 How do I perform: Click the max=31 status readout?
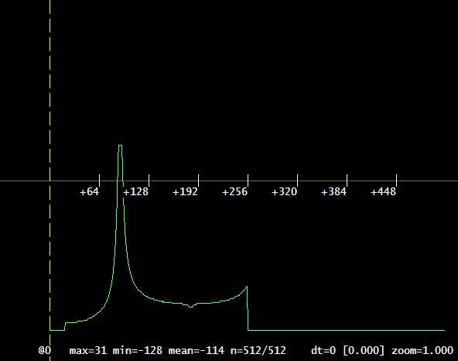click(x=88, y=350)
